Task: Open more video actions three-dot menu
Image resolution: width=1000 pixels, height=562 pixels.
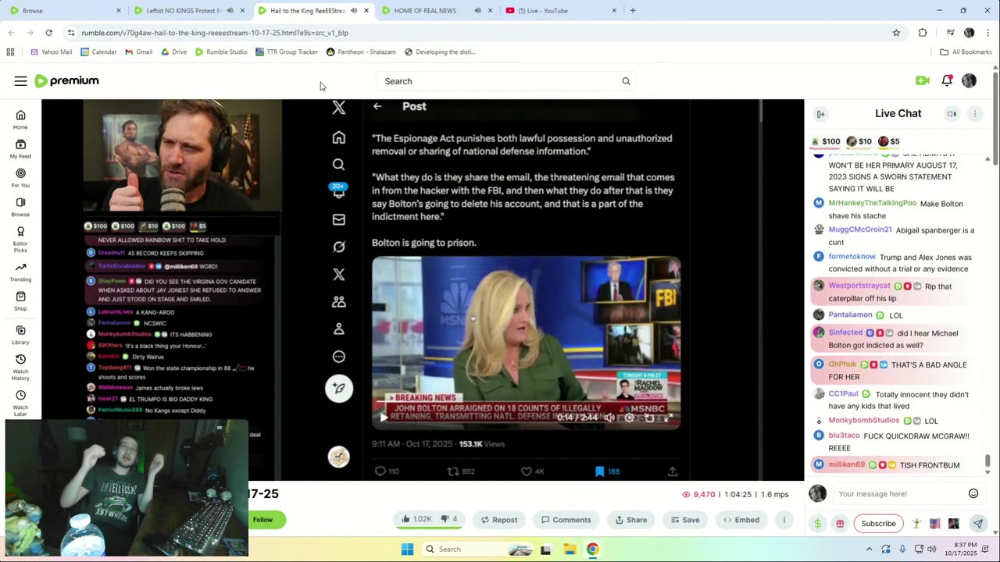Action: click(x=784, y=520)
